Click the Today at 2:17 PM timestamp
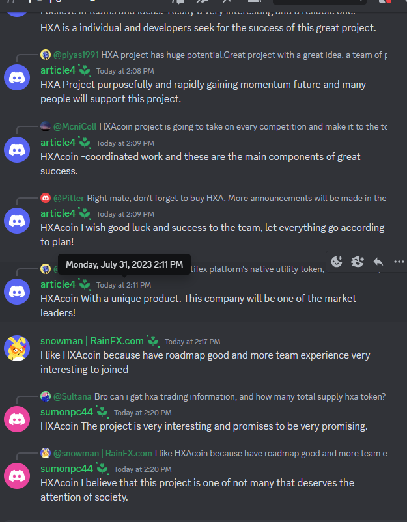Image resolution: width=407 pixels, height=522 pixels. pyautogui.click(x=193, y=342)
